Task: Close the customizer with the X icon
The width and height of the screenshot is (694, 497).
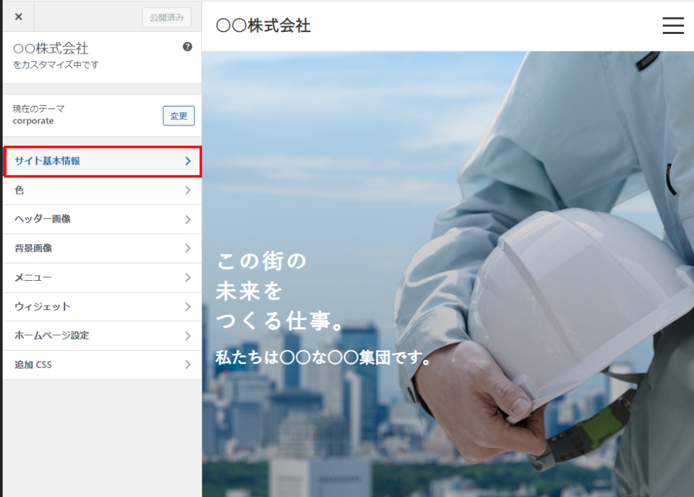Action: [18, 17]
